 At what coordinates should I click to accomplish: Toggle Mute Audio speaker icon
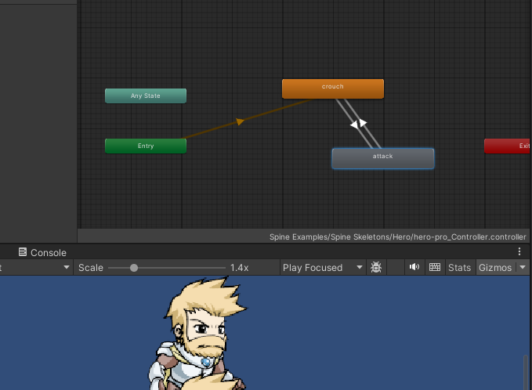414,267
